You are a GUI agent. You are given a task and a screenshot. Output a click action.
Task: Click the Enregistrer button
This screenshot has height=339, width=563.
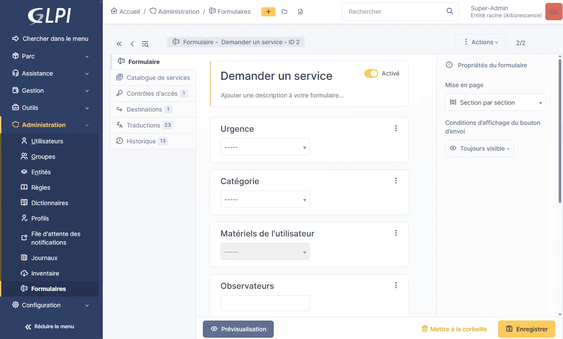526,329
